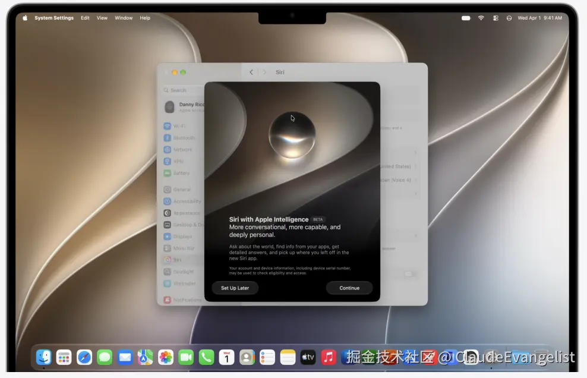Check battery status in menu bar
This screenshot has width=587, height=378.
(x=466, y=18)
